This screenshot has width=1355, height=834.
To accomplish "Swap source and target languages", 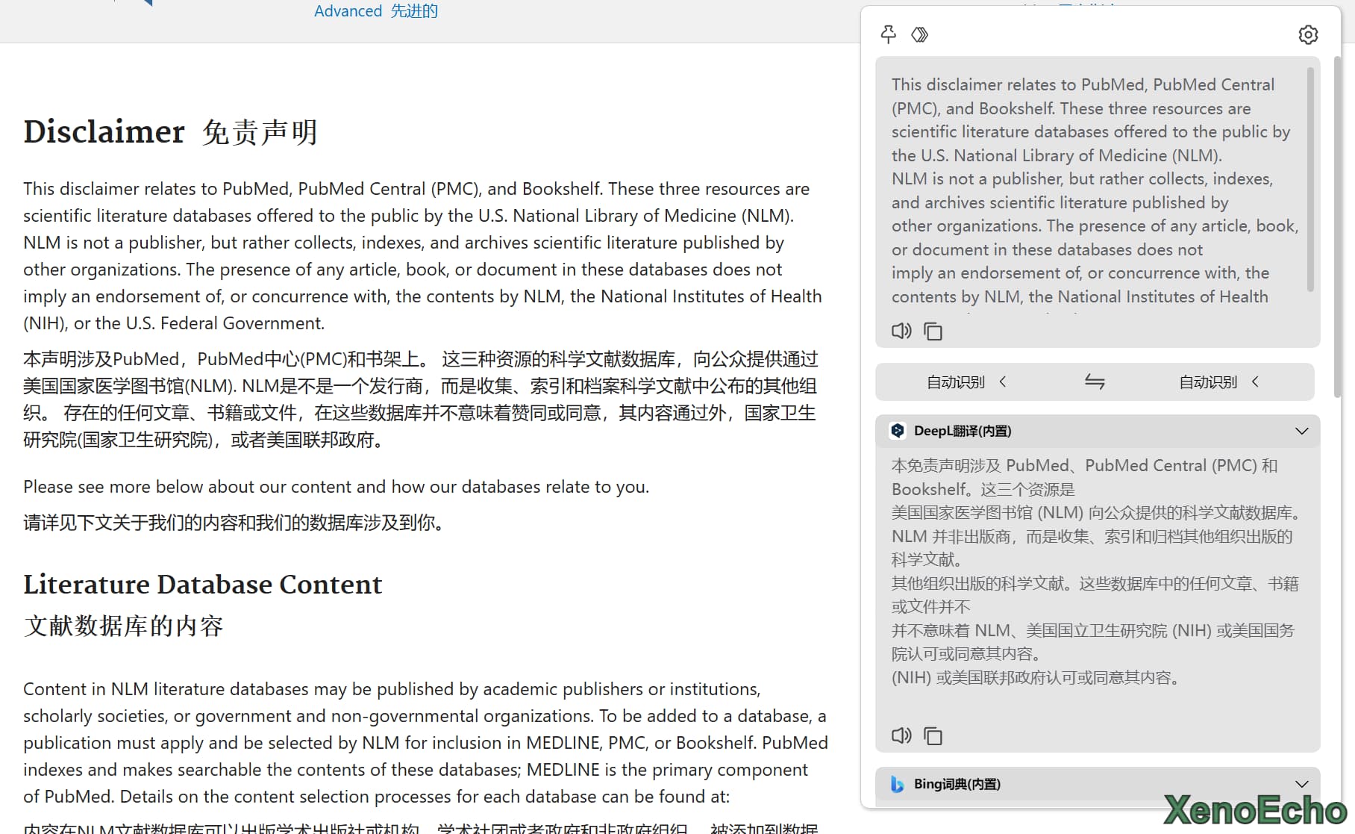I will (1095, 382).
